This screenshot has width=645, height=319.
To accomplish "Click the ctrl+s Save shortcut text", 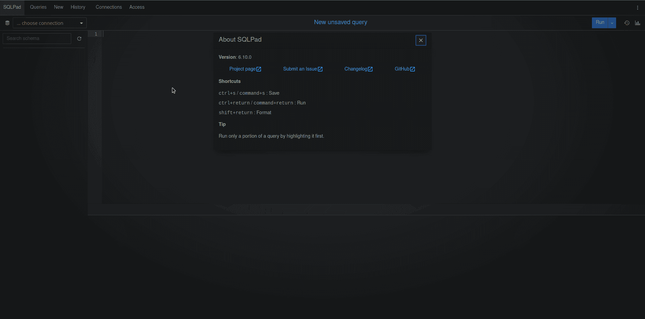I will point(249,93).
